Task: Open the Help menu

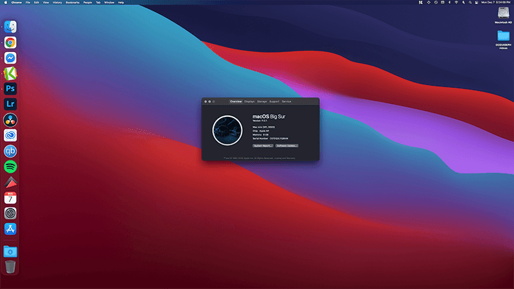Action: tap(121, 3)
